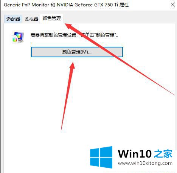Click the quoted “颜色管理” phrase in instructions
177x173 pixels.
[x=105, y=35]
